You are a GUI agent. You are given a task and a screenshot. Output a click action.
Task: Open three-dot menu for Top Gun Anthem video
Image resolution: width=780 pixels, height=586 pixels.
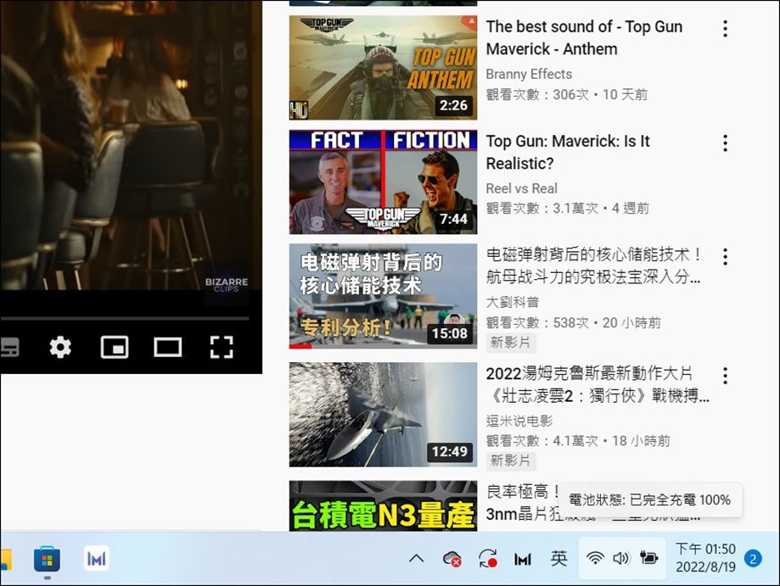725,28
